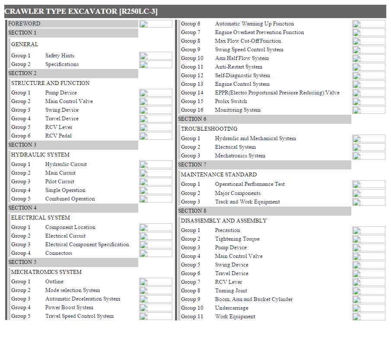Open the image icon for Anti-Restart System
The height and width of the screenshot is (348, 391).
click(369, 67)
